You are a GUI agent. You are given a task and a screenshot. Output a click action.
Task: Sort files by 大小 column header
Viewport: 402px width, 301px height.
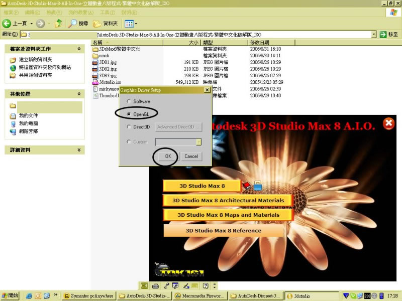pyautogui.click(x=182, y=43)
